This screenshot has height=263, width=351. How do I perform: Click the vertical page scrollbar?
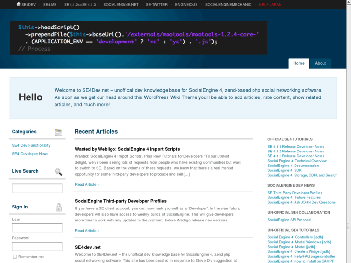coord(349,131)
